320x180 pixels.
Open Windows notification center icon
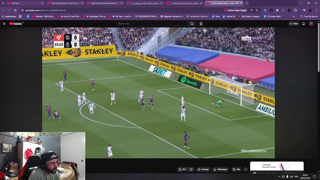click(x=314, y=177)
